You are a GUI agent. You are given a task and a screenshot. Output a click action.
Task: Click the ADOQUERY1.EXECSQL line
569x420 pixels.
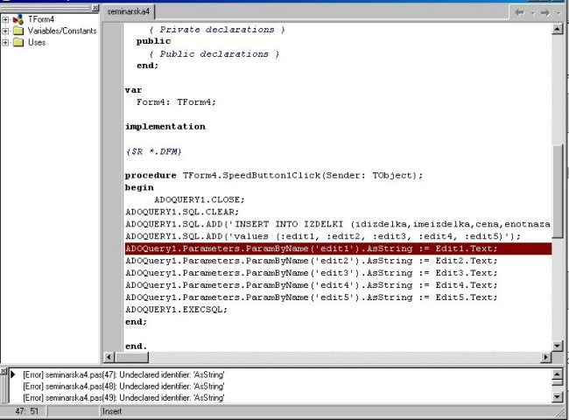[176, 310]
